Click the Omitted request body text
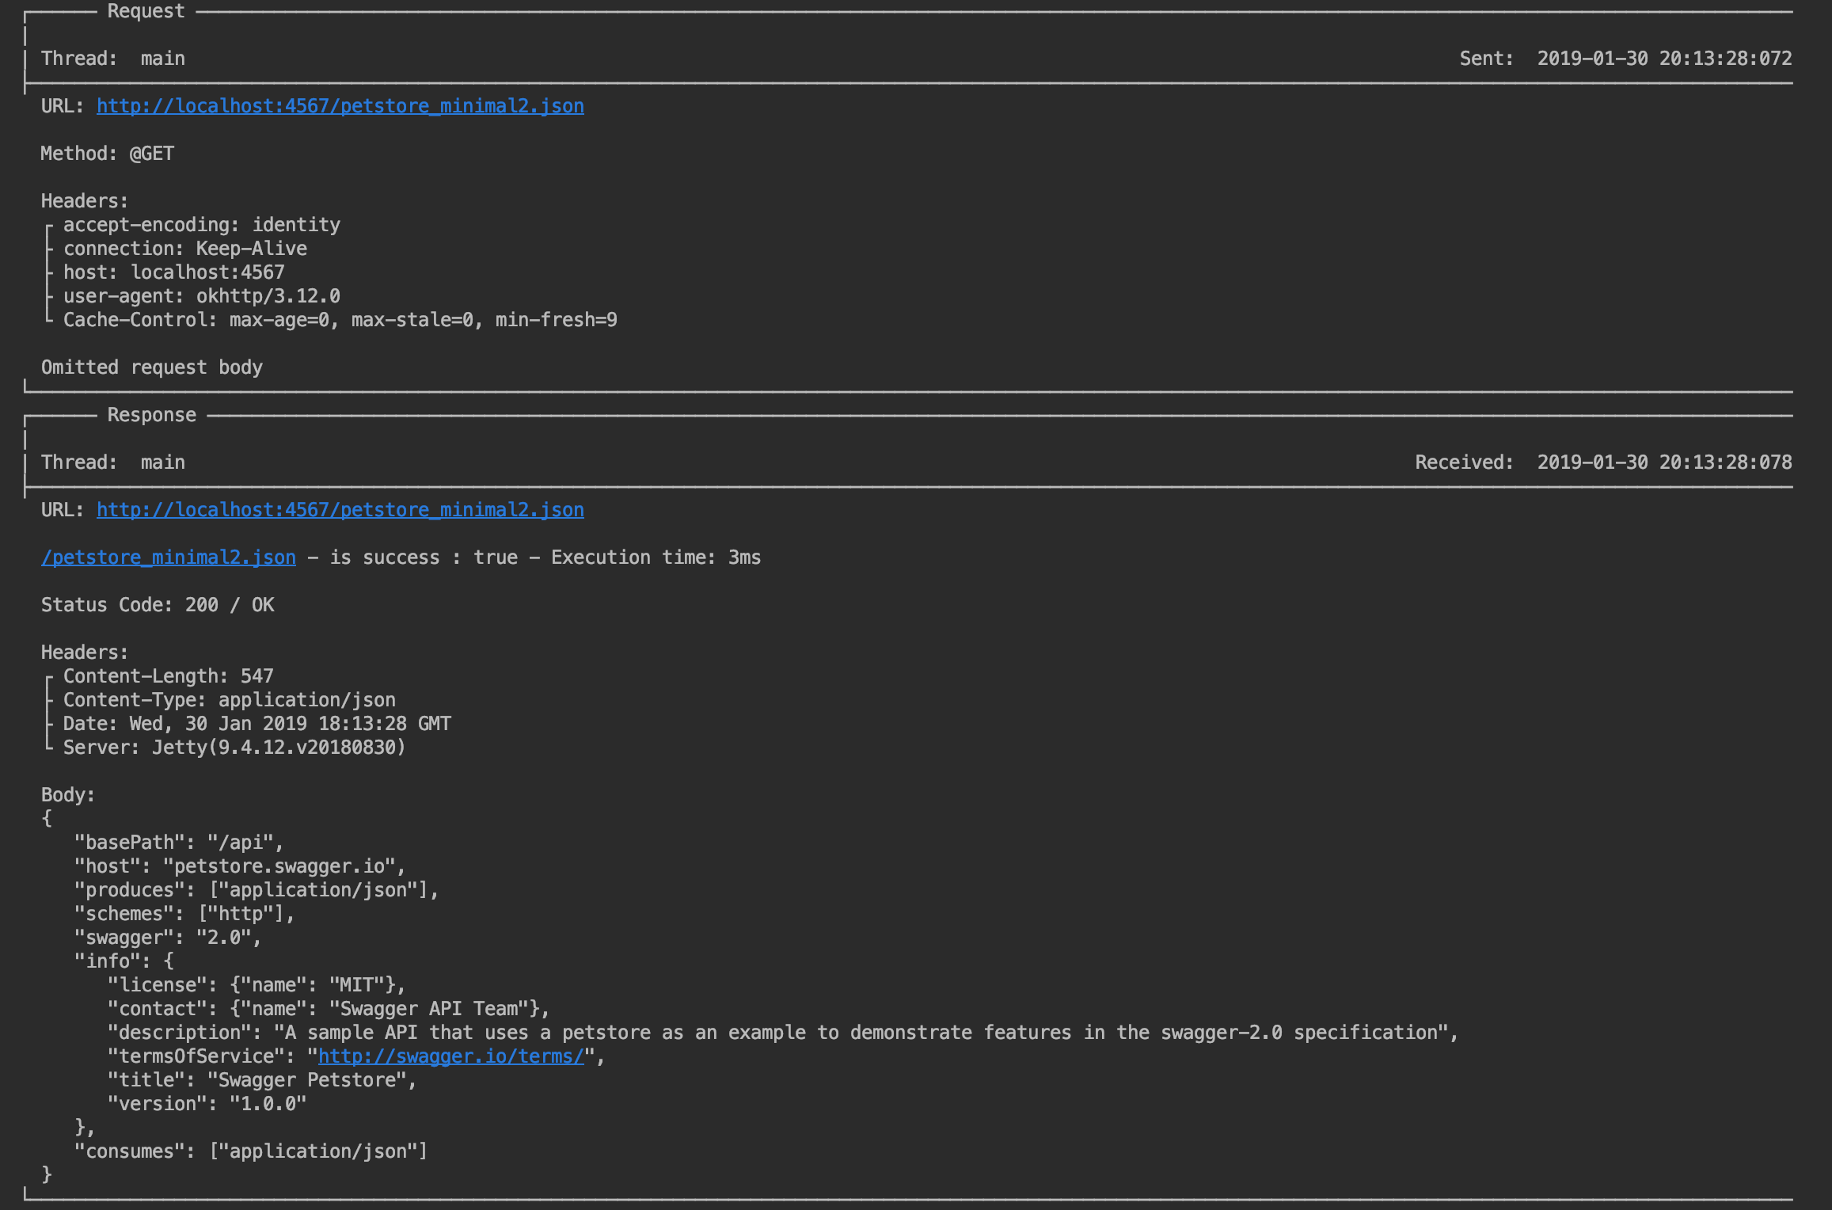The image size is (1832, 1210). (151, 367)
